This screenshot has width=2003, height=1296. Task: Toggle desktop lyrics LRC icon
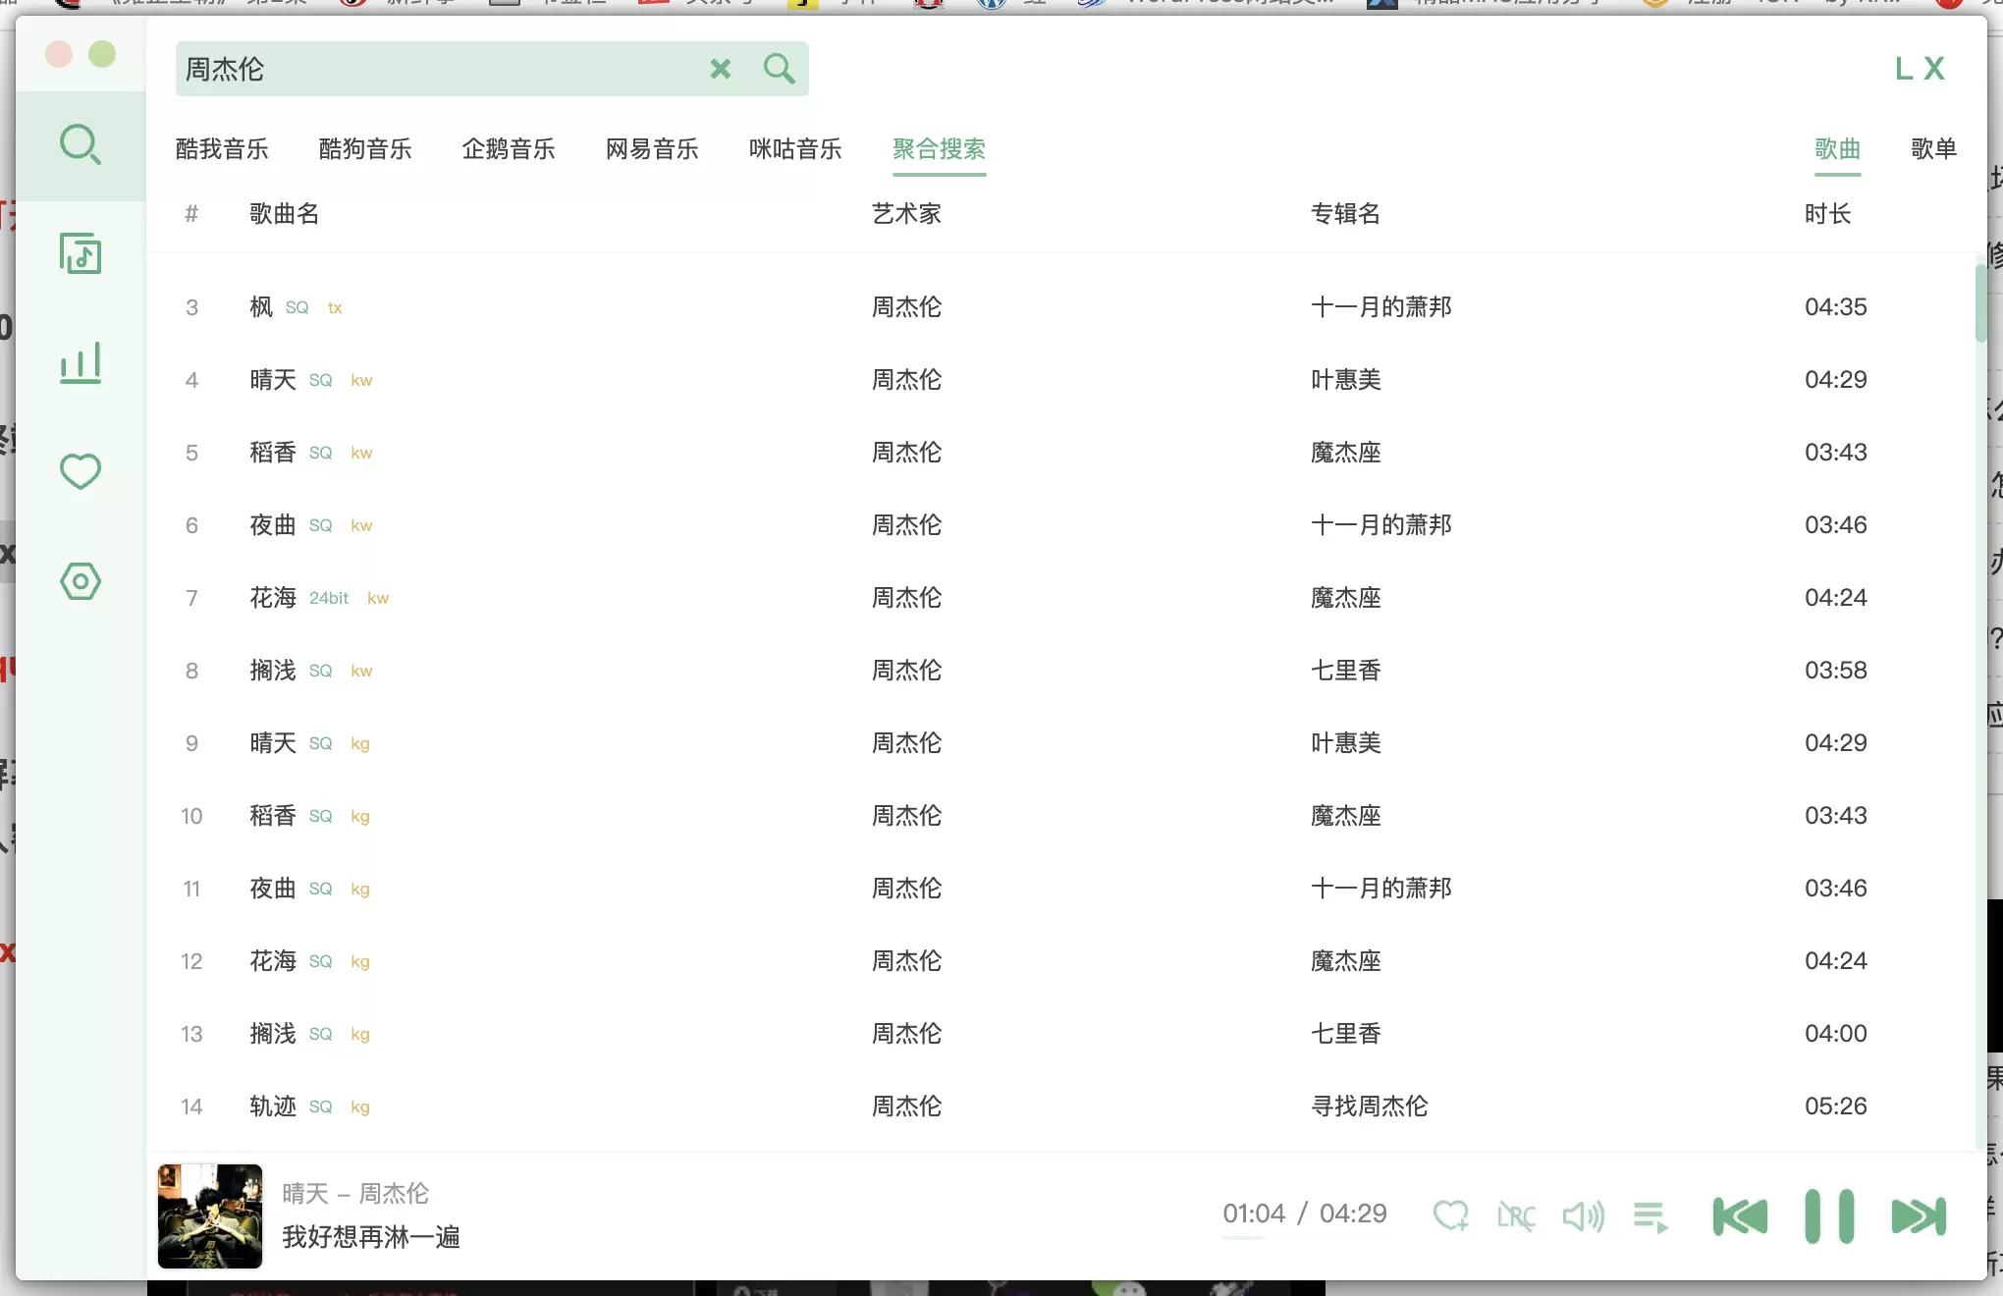pos(1516,1216)
